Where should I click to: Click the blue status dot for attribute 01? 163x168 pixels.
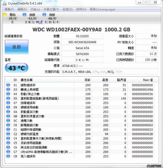coord(8,85)
